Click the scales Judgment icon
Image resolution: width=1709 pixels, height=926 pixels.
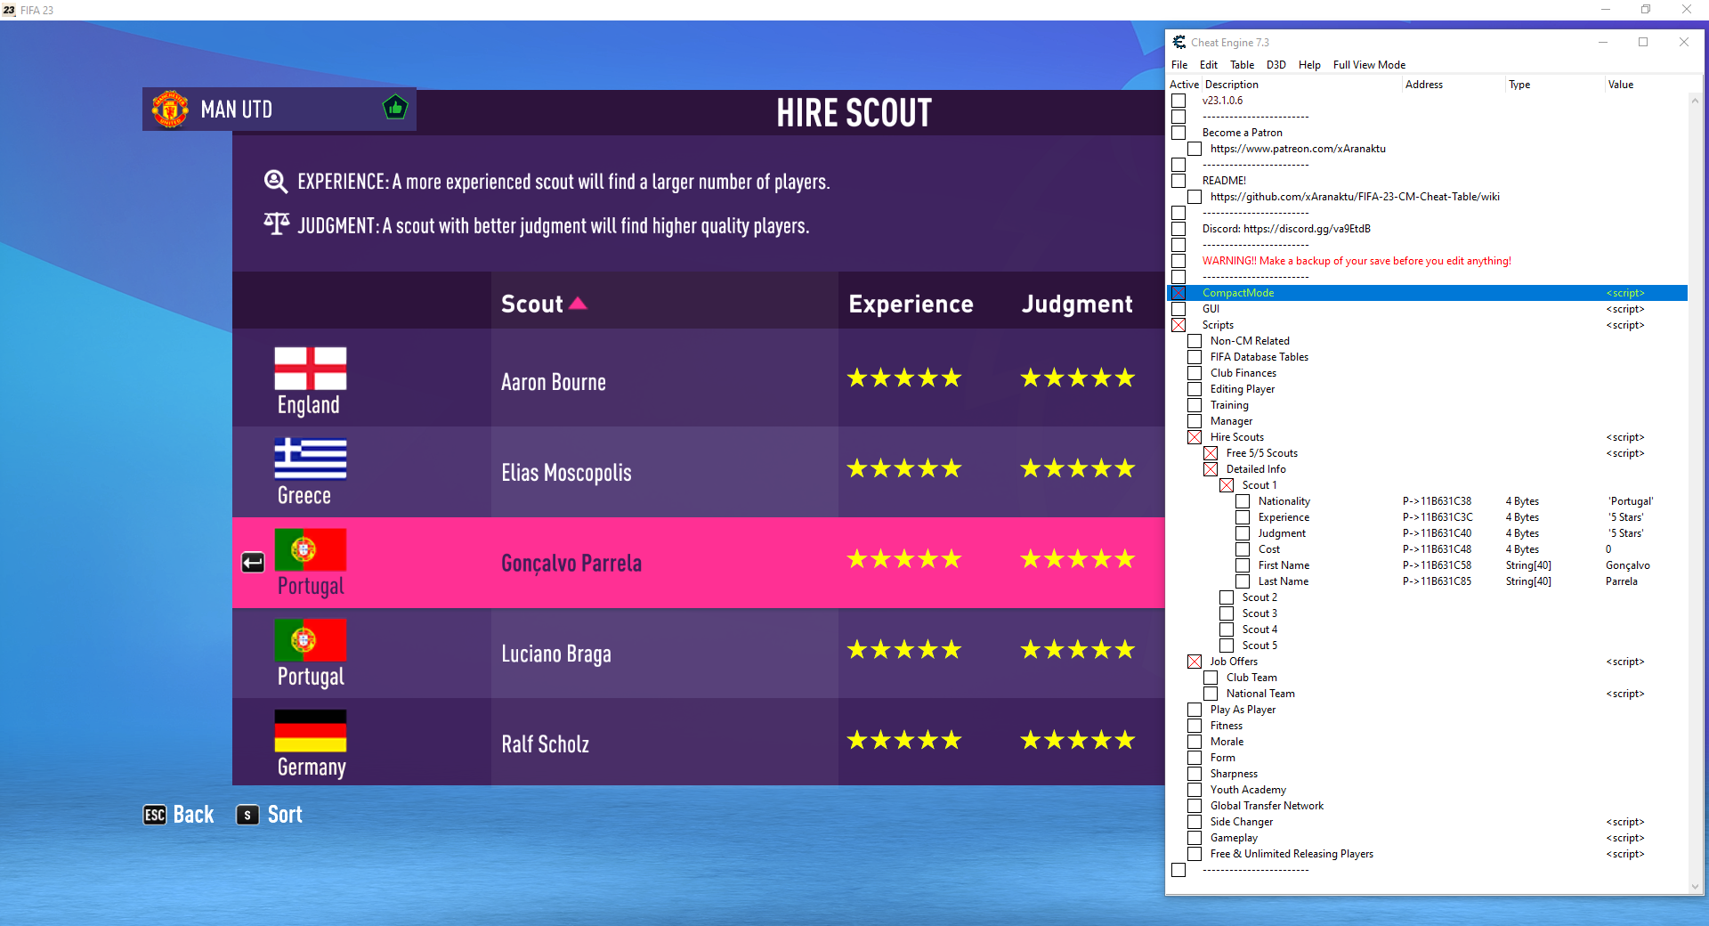click(277, 224)
